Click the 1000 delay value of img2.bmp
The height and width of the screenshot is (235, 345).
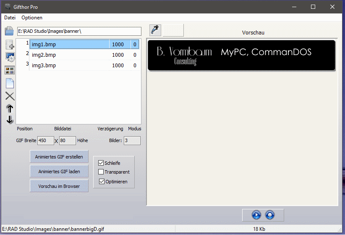118,55
